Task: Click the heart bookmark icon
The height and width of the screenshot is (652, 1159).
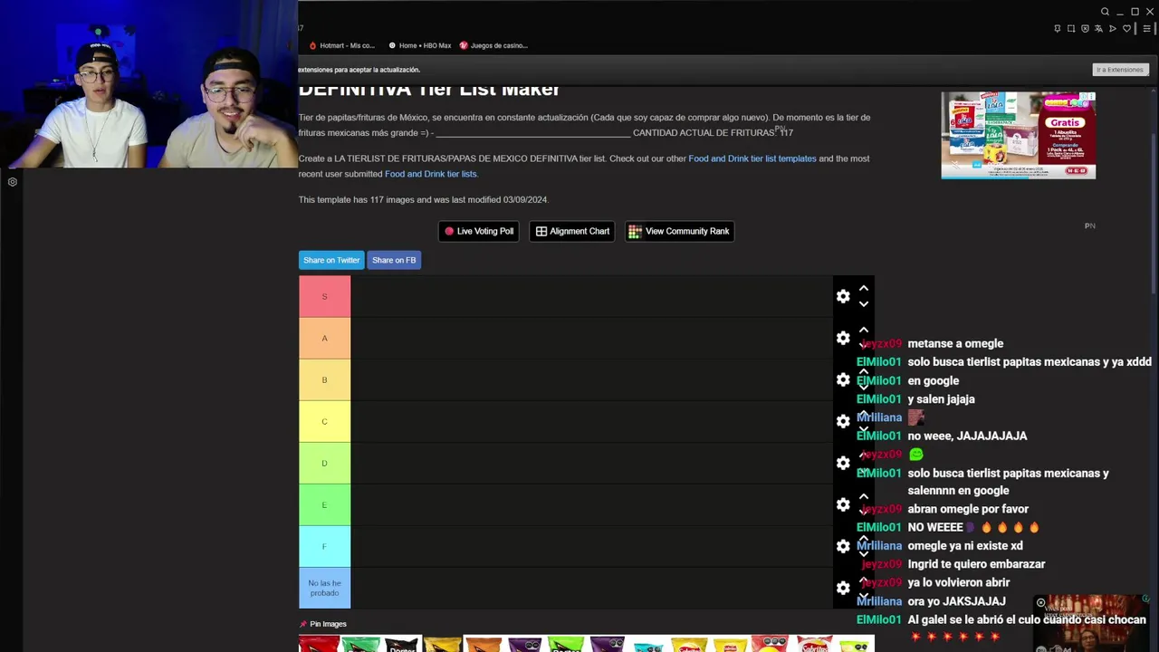Action: (x=1127, y=29)
